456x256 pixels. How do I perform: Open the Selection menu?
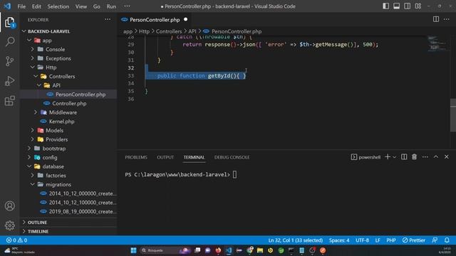[58, 6]
